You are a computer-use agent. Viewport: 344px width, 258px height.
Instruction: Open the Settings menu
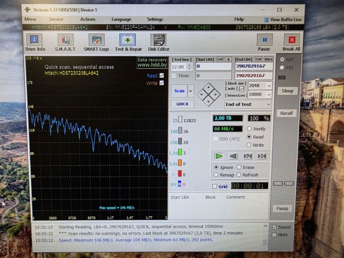point(155,19)
